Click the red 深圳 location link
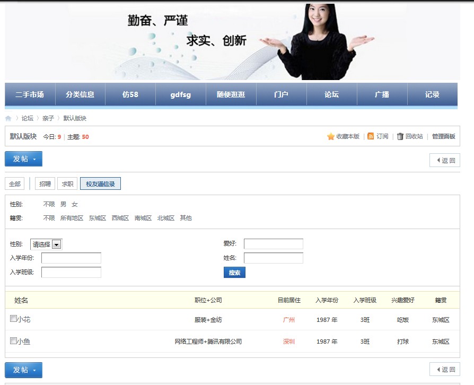 click(288, 342)
